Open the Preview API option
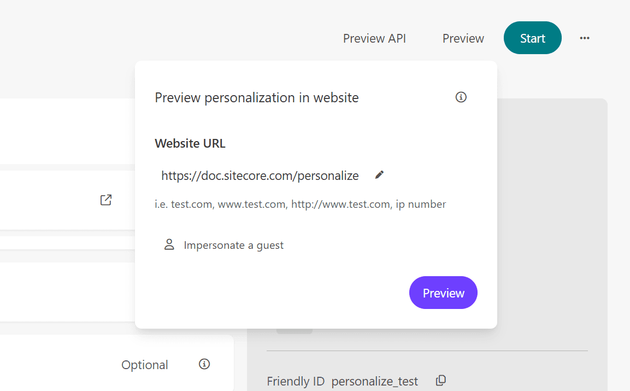This screenshot has width=630, height=391. click(374, 38)
